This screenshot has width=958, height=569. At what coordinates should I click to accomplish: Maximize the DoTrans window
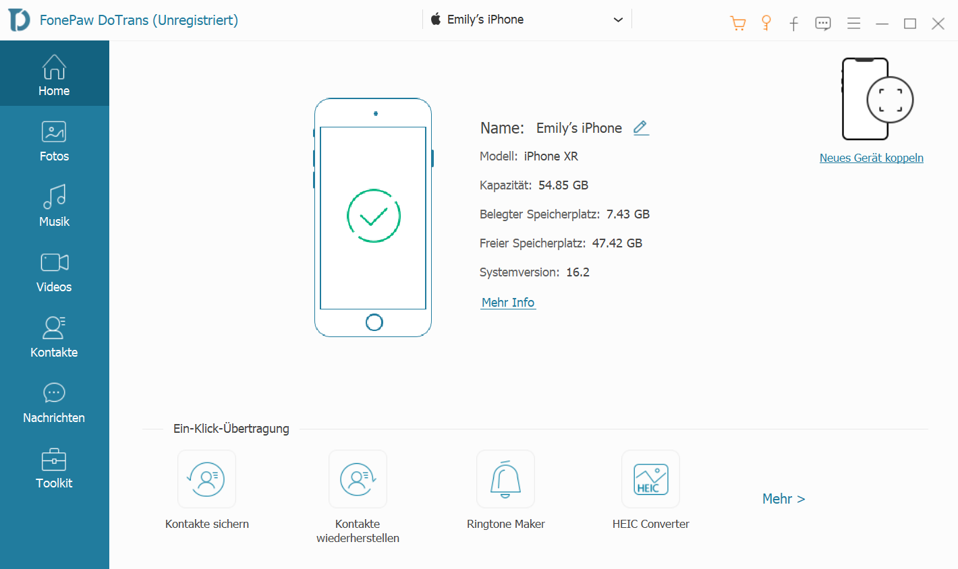coord(910,24)
